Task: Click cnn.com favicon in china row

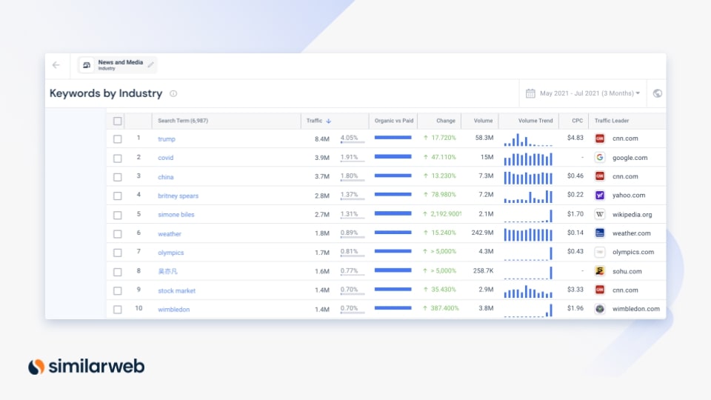Action: pyautogui.click(x=599, y=176)
